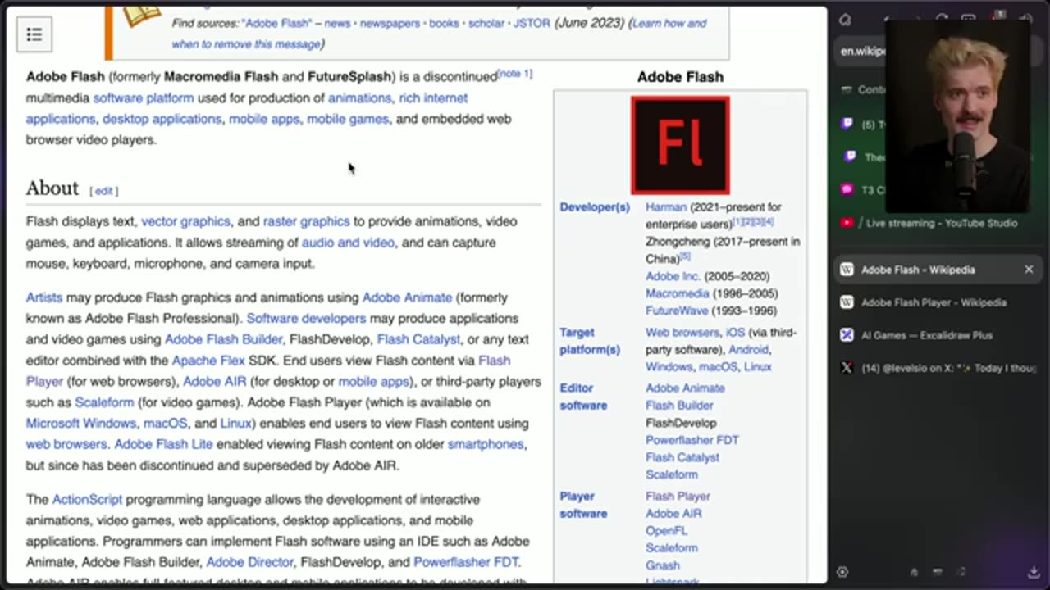Open FutureWave link in infobox
This screenshot has width=1050, height=590.
[677, 311]
